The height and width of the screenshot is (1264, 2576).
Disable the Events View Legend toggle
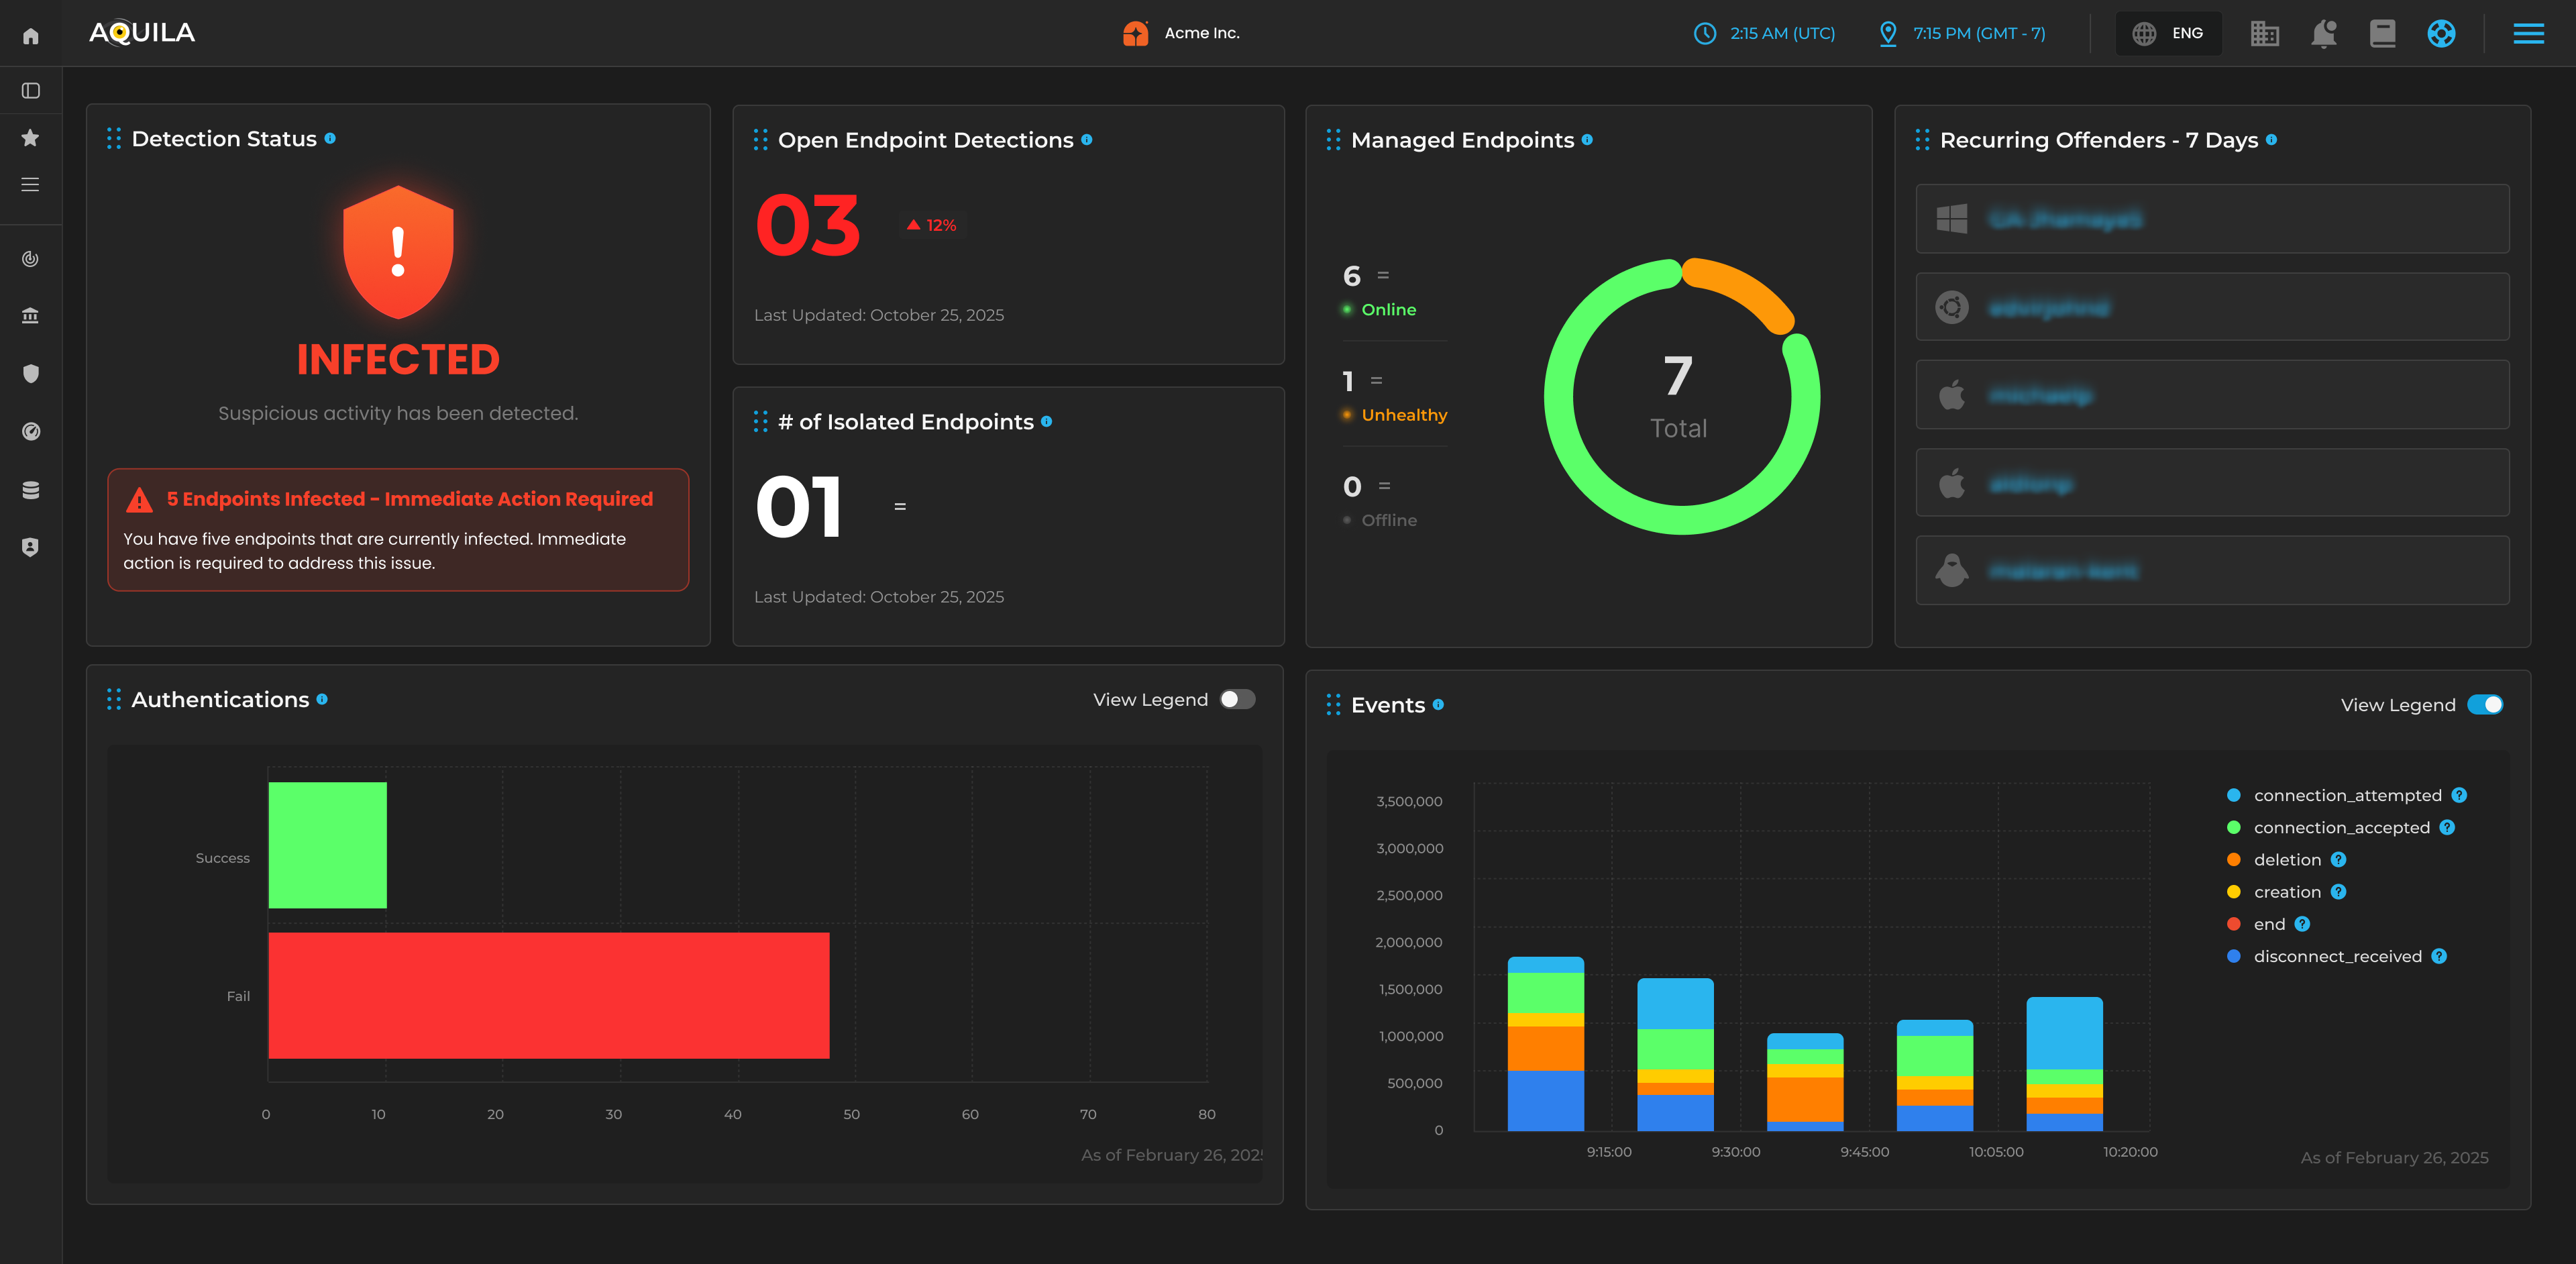2486,704
